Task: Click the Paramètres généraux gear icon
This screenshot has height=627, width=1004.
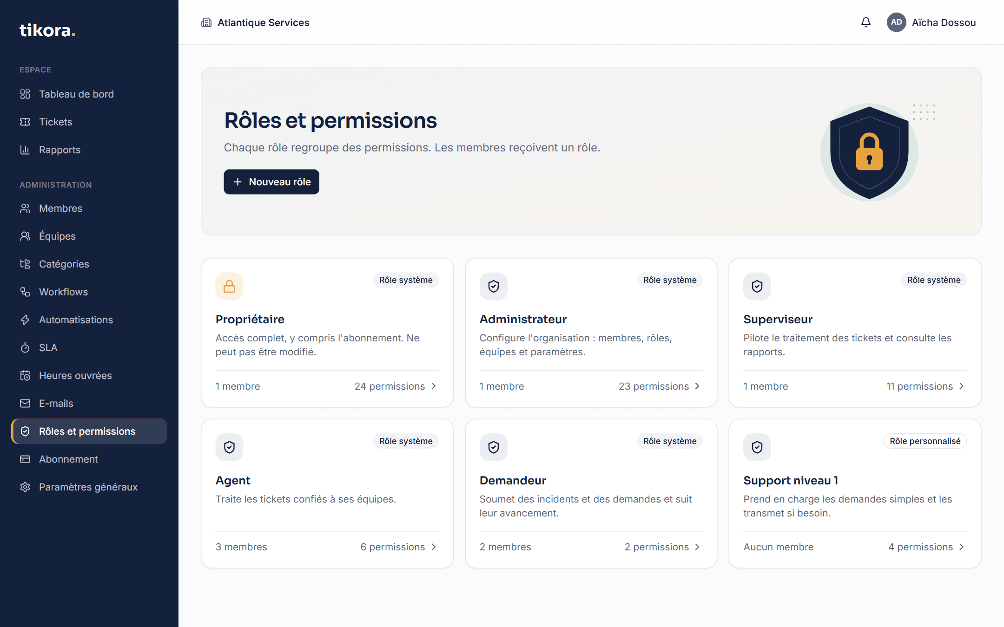Action: click(x=25, y=487)
